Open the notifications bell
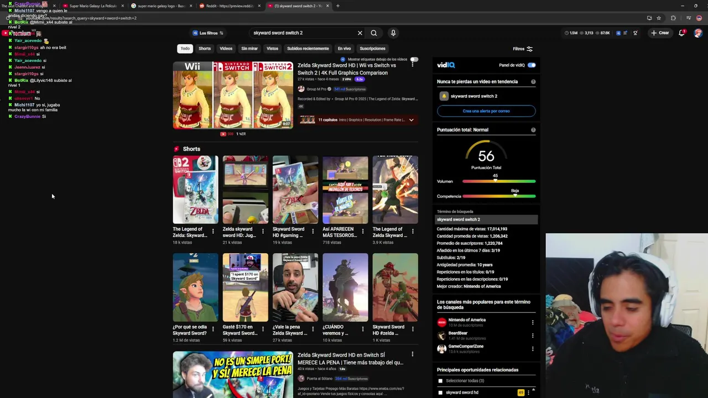Image resolution: width=708 pixels, height=398 pixels. coord(682,33)
